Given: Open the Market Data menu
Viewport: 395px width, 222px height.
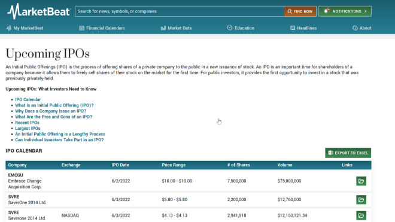Looking at the screenshot, I should click(176, 28).
